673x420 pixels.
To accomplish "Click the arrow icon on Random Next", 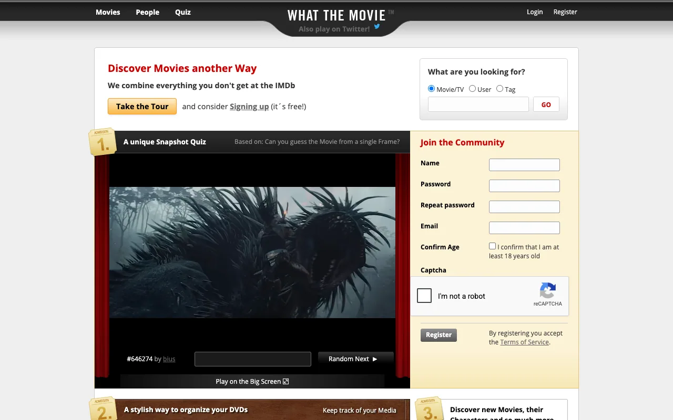I will click(374, 359).
